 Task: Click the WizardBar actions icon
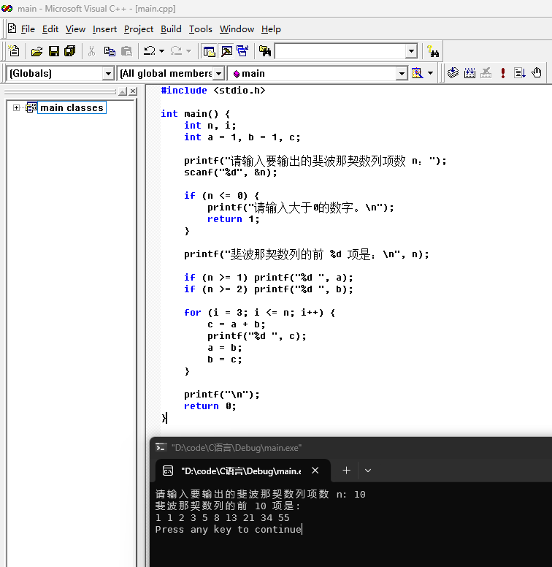[417, 73]
